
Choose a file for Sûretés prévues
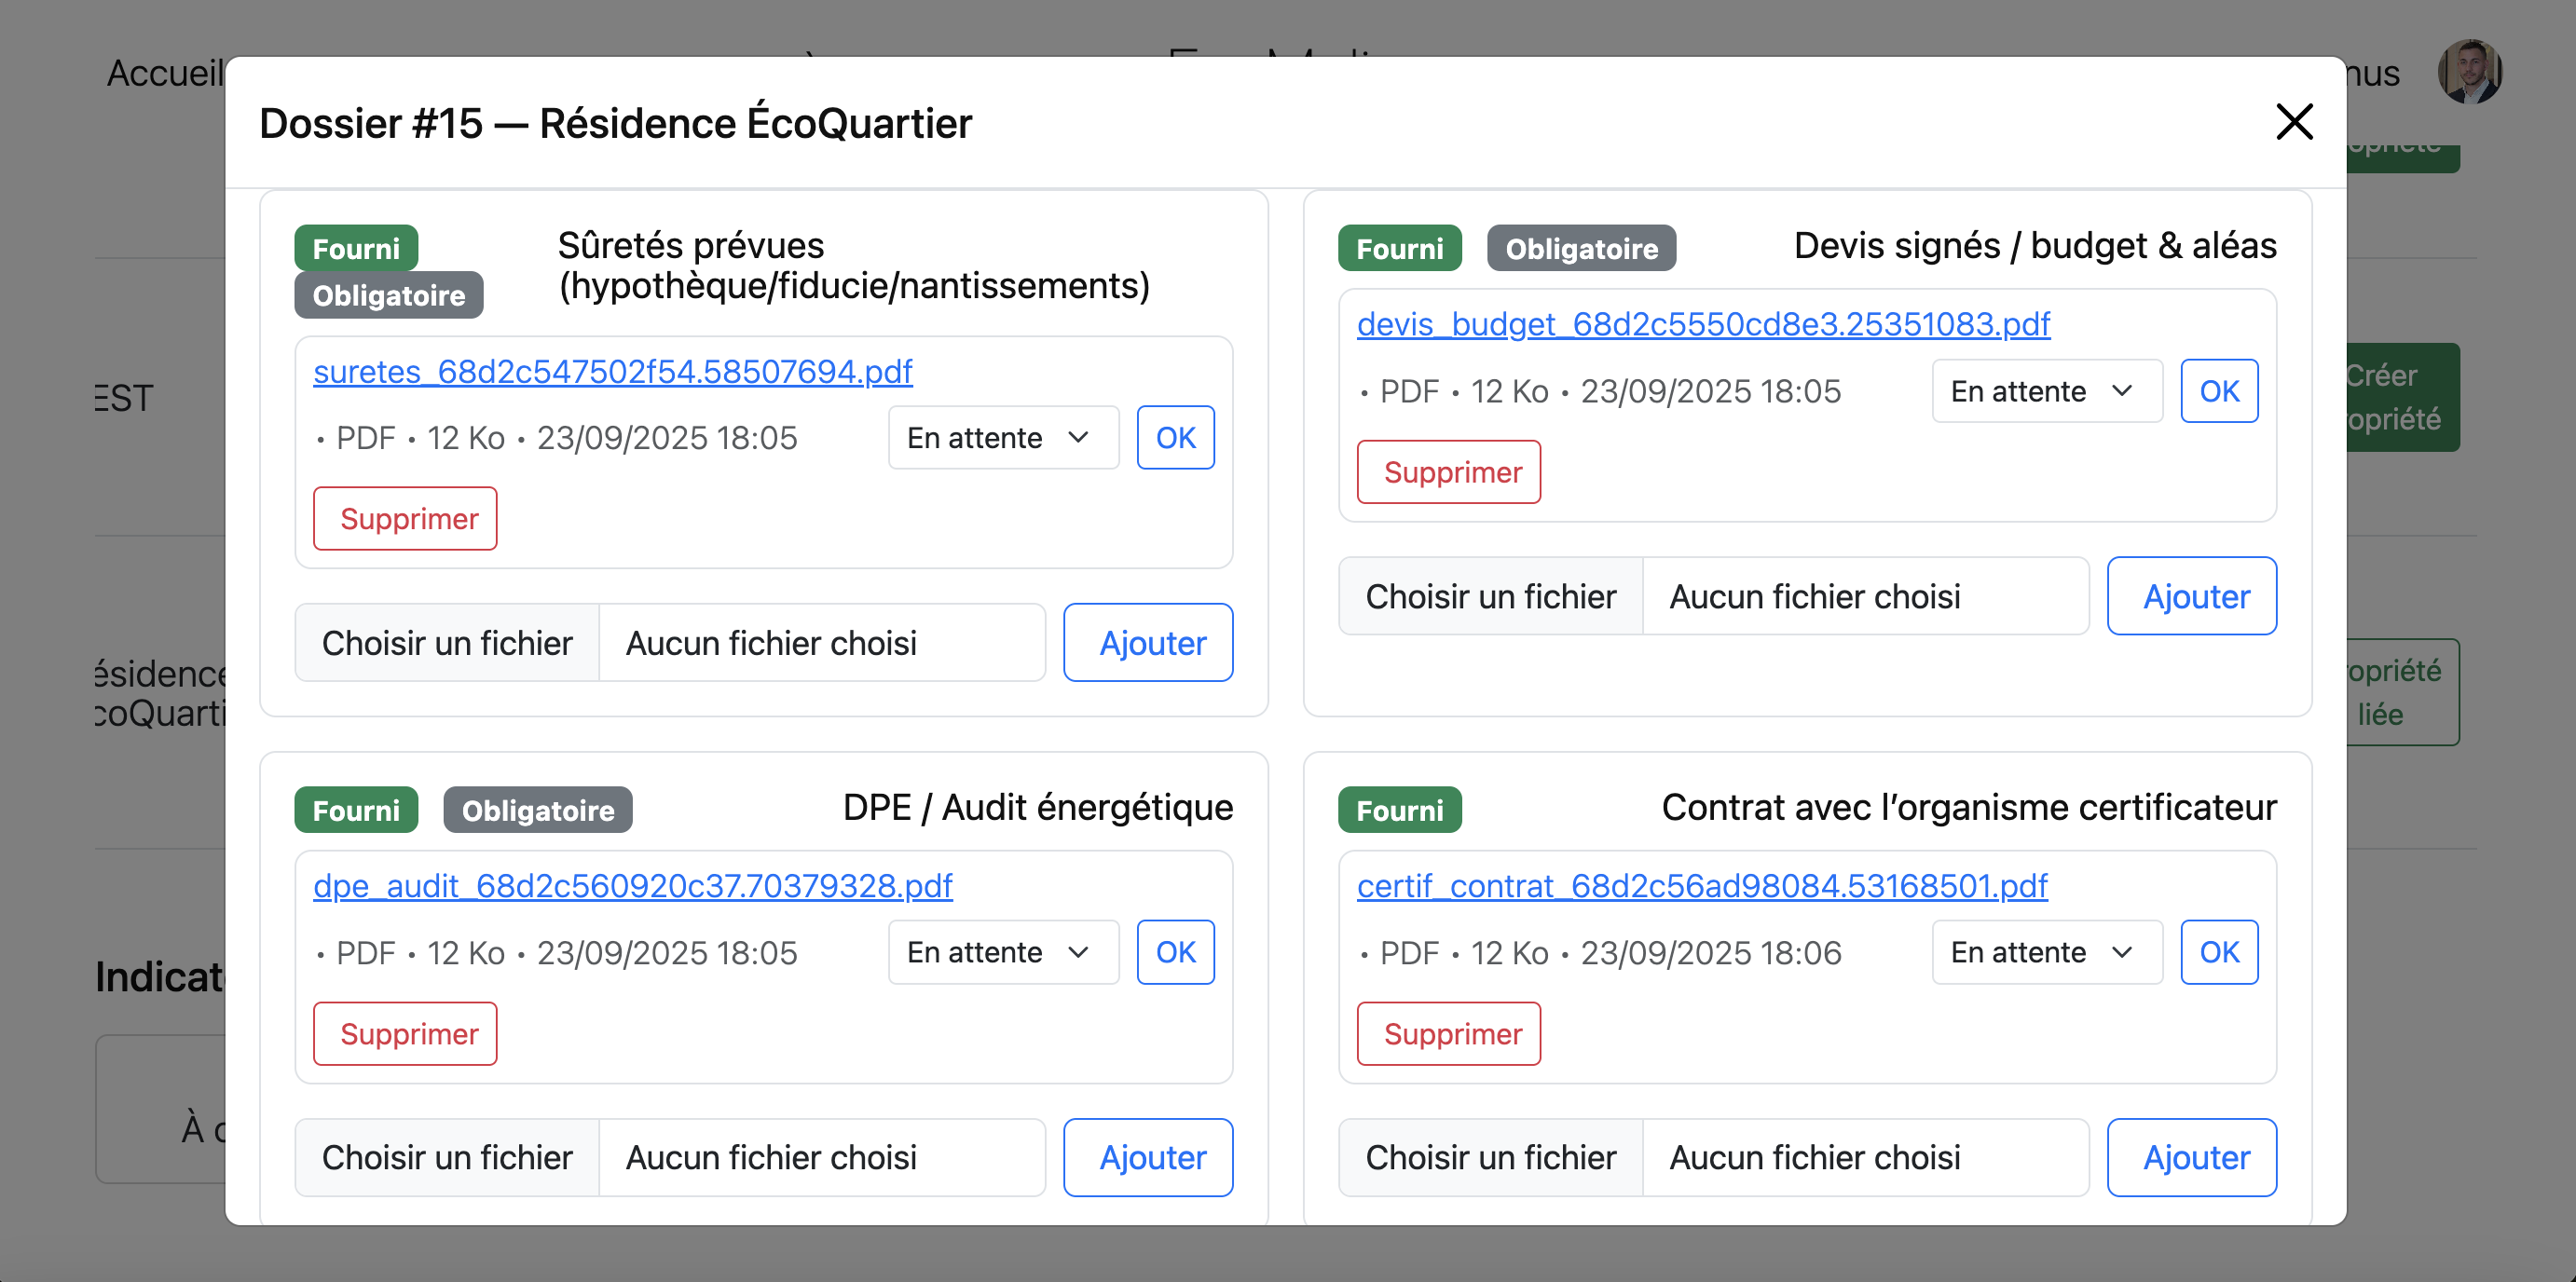(x=447, y=643)
